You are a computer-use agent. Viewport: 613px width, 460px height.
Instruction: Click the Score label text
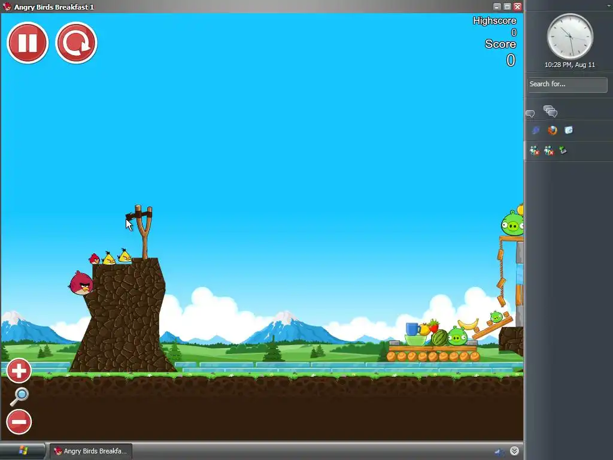(500, 44)
